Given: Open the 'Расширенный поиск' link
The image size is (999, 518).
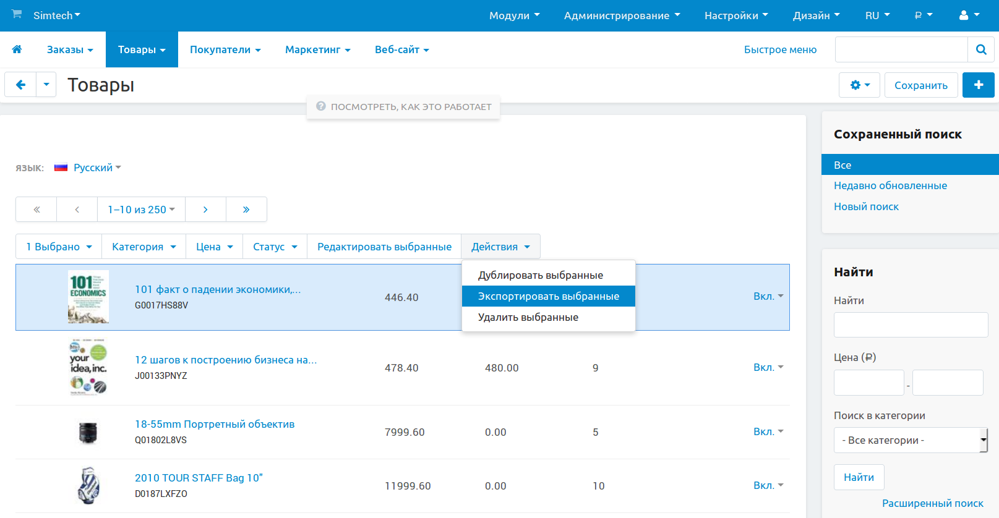Looking at the screenshot, I should pyautogui.click(x=932, y=503).
